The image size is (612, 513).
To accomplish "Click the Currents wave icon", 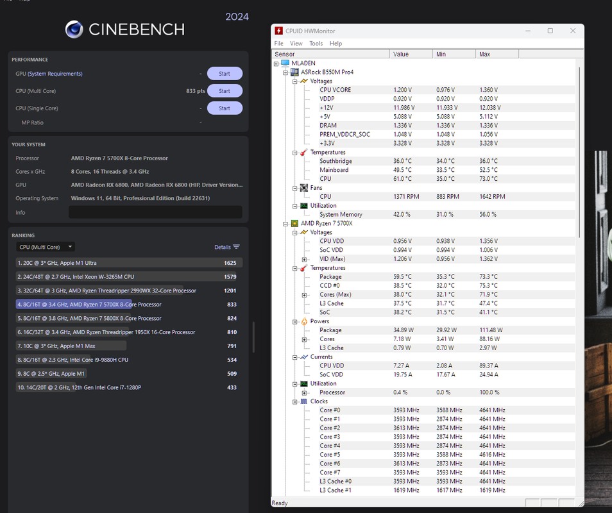I will 303,357.
